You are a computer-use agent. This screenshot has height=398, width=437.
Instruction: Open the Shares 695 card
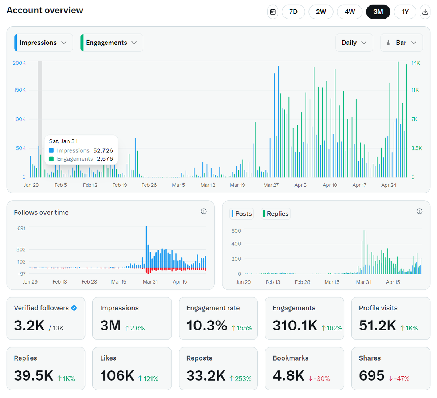391,369
